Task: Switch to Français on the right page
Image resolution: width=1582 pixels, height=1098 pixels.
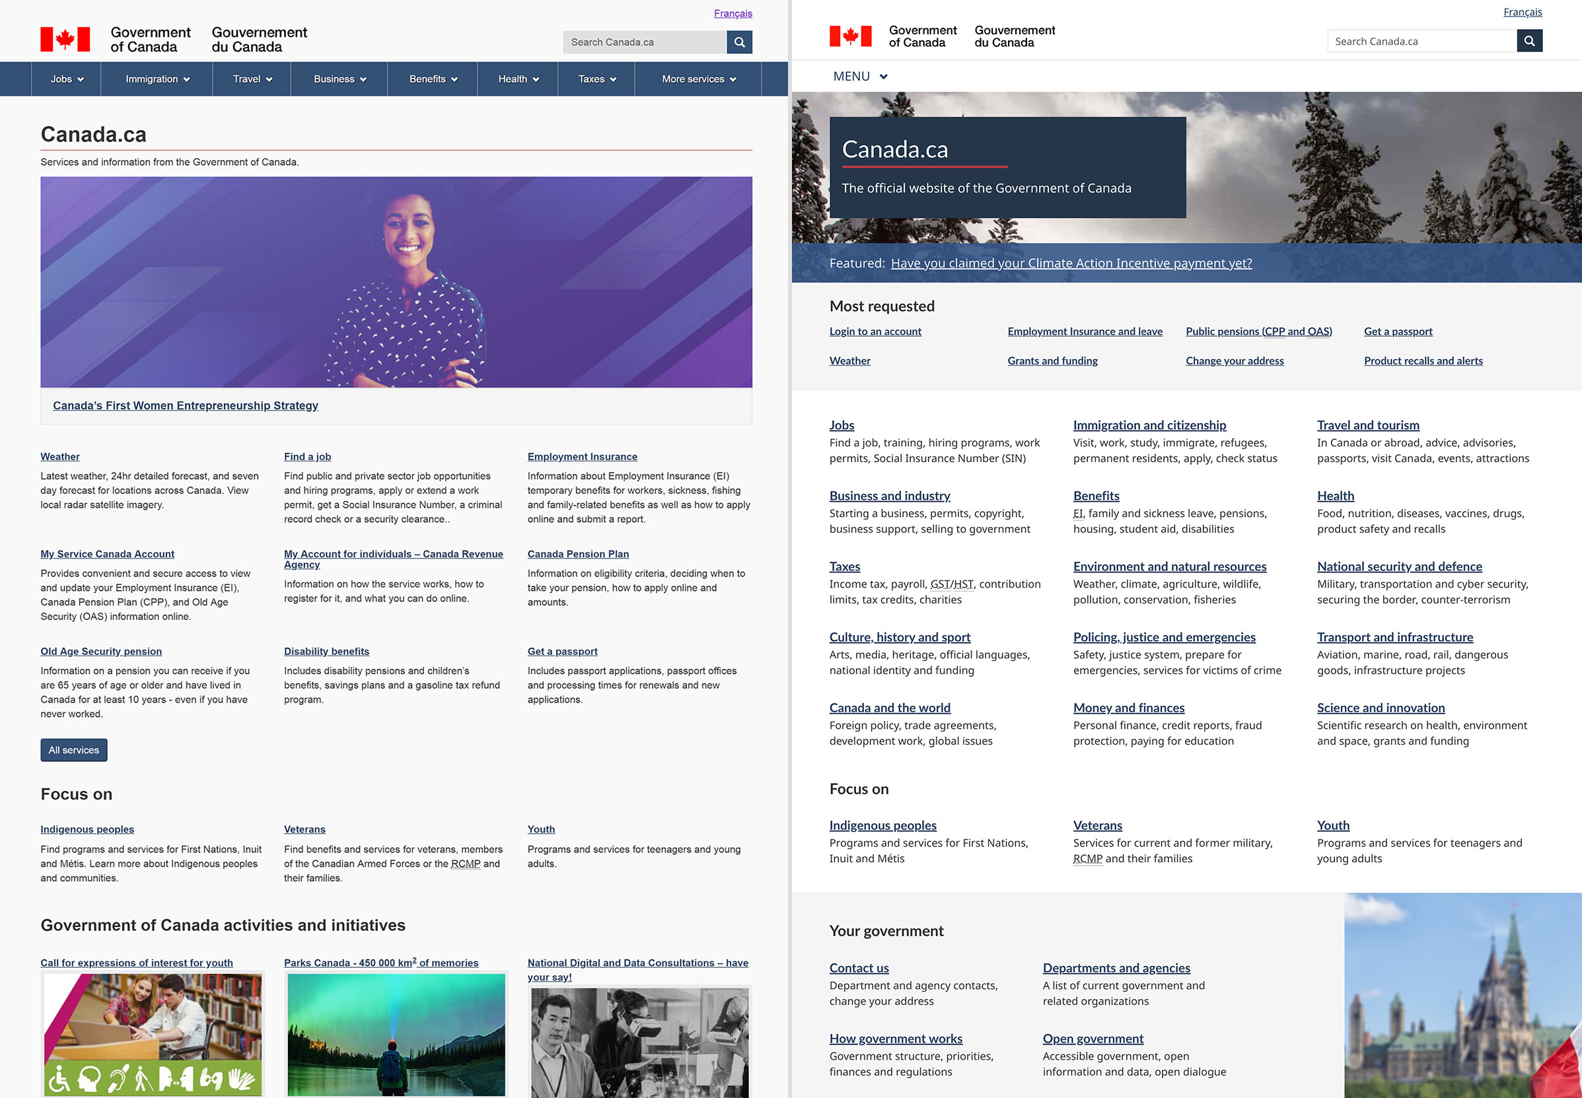Action: pos(1522,13)
